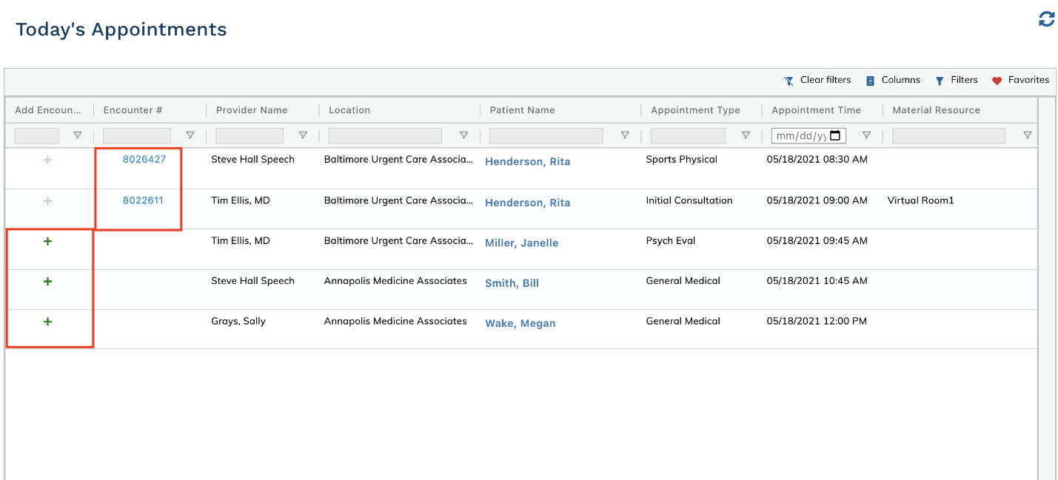The image size is (1058, 480).
Task: Select the 05/18/2021 09:45 AM time cell
Action: tap(817, 241)
